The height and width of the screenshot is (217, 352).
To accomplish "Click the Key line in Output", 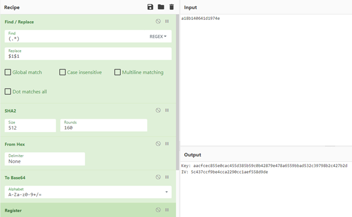I will coord(264,166).
